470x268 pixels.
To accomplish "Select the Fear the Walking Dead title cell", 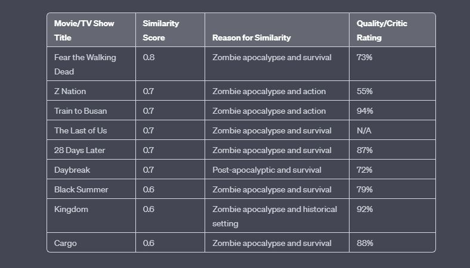I will 85,64.
